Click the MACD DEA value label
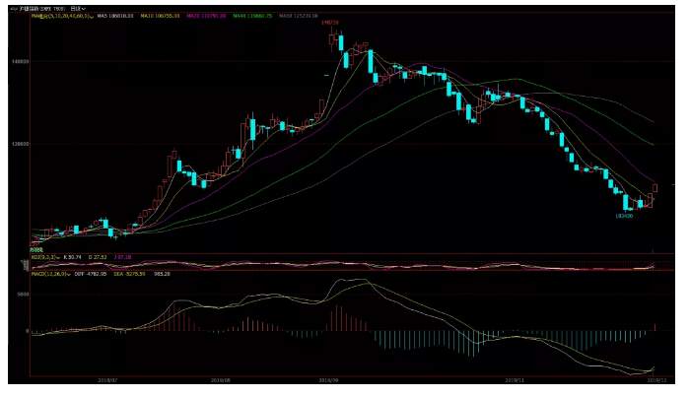The width and height of the screenshot is (689, 397). (x=130, y=274)
